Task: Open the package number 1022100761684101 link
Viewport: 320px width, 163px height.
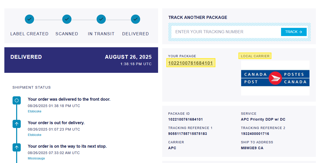Action: (191, 63)
